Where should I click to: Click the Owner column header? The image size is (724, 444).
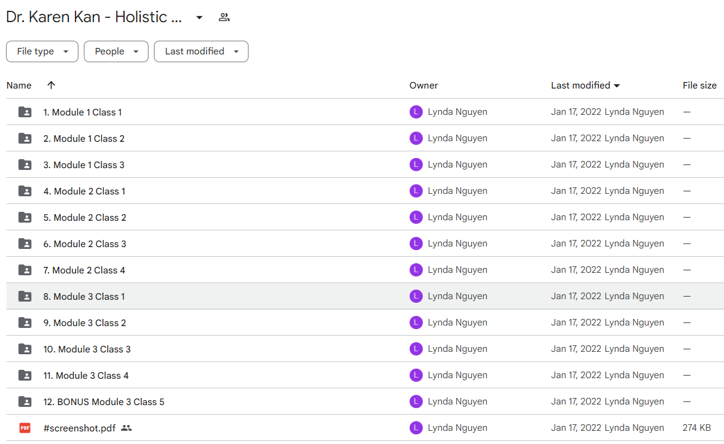(423, 86)
